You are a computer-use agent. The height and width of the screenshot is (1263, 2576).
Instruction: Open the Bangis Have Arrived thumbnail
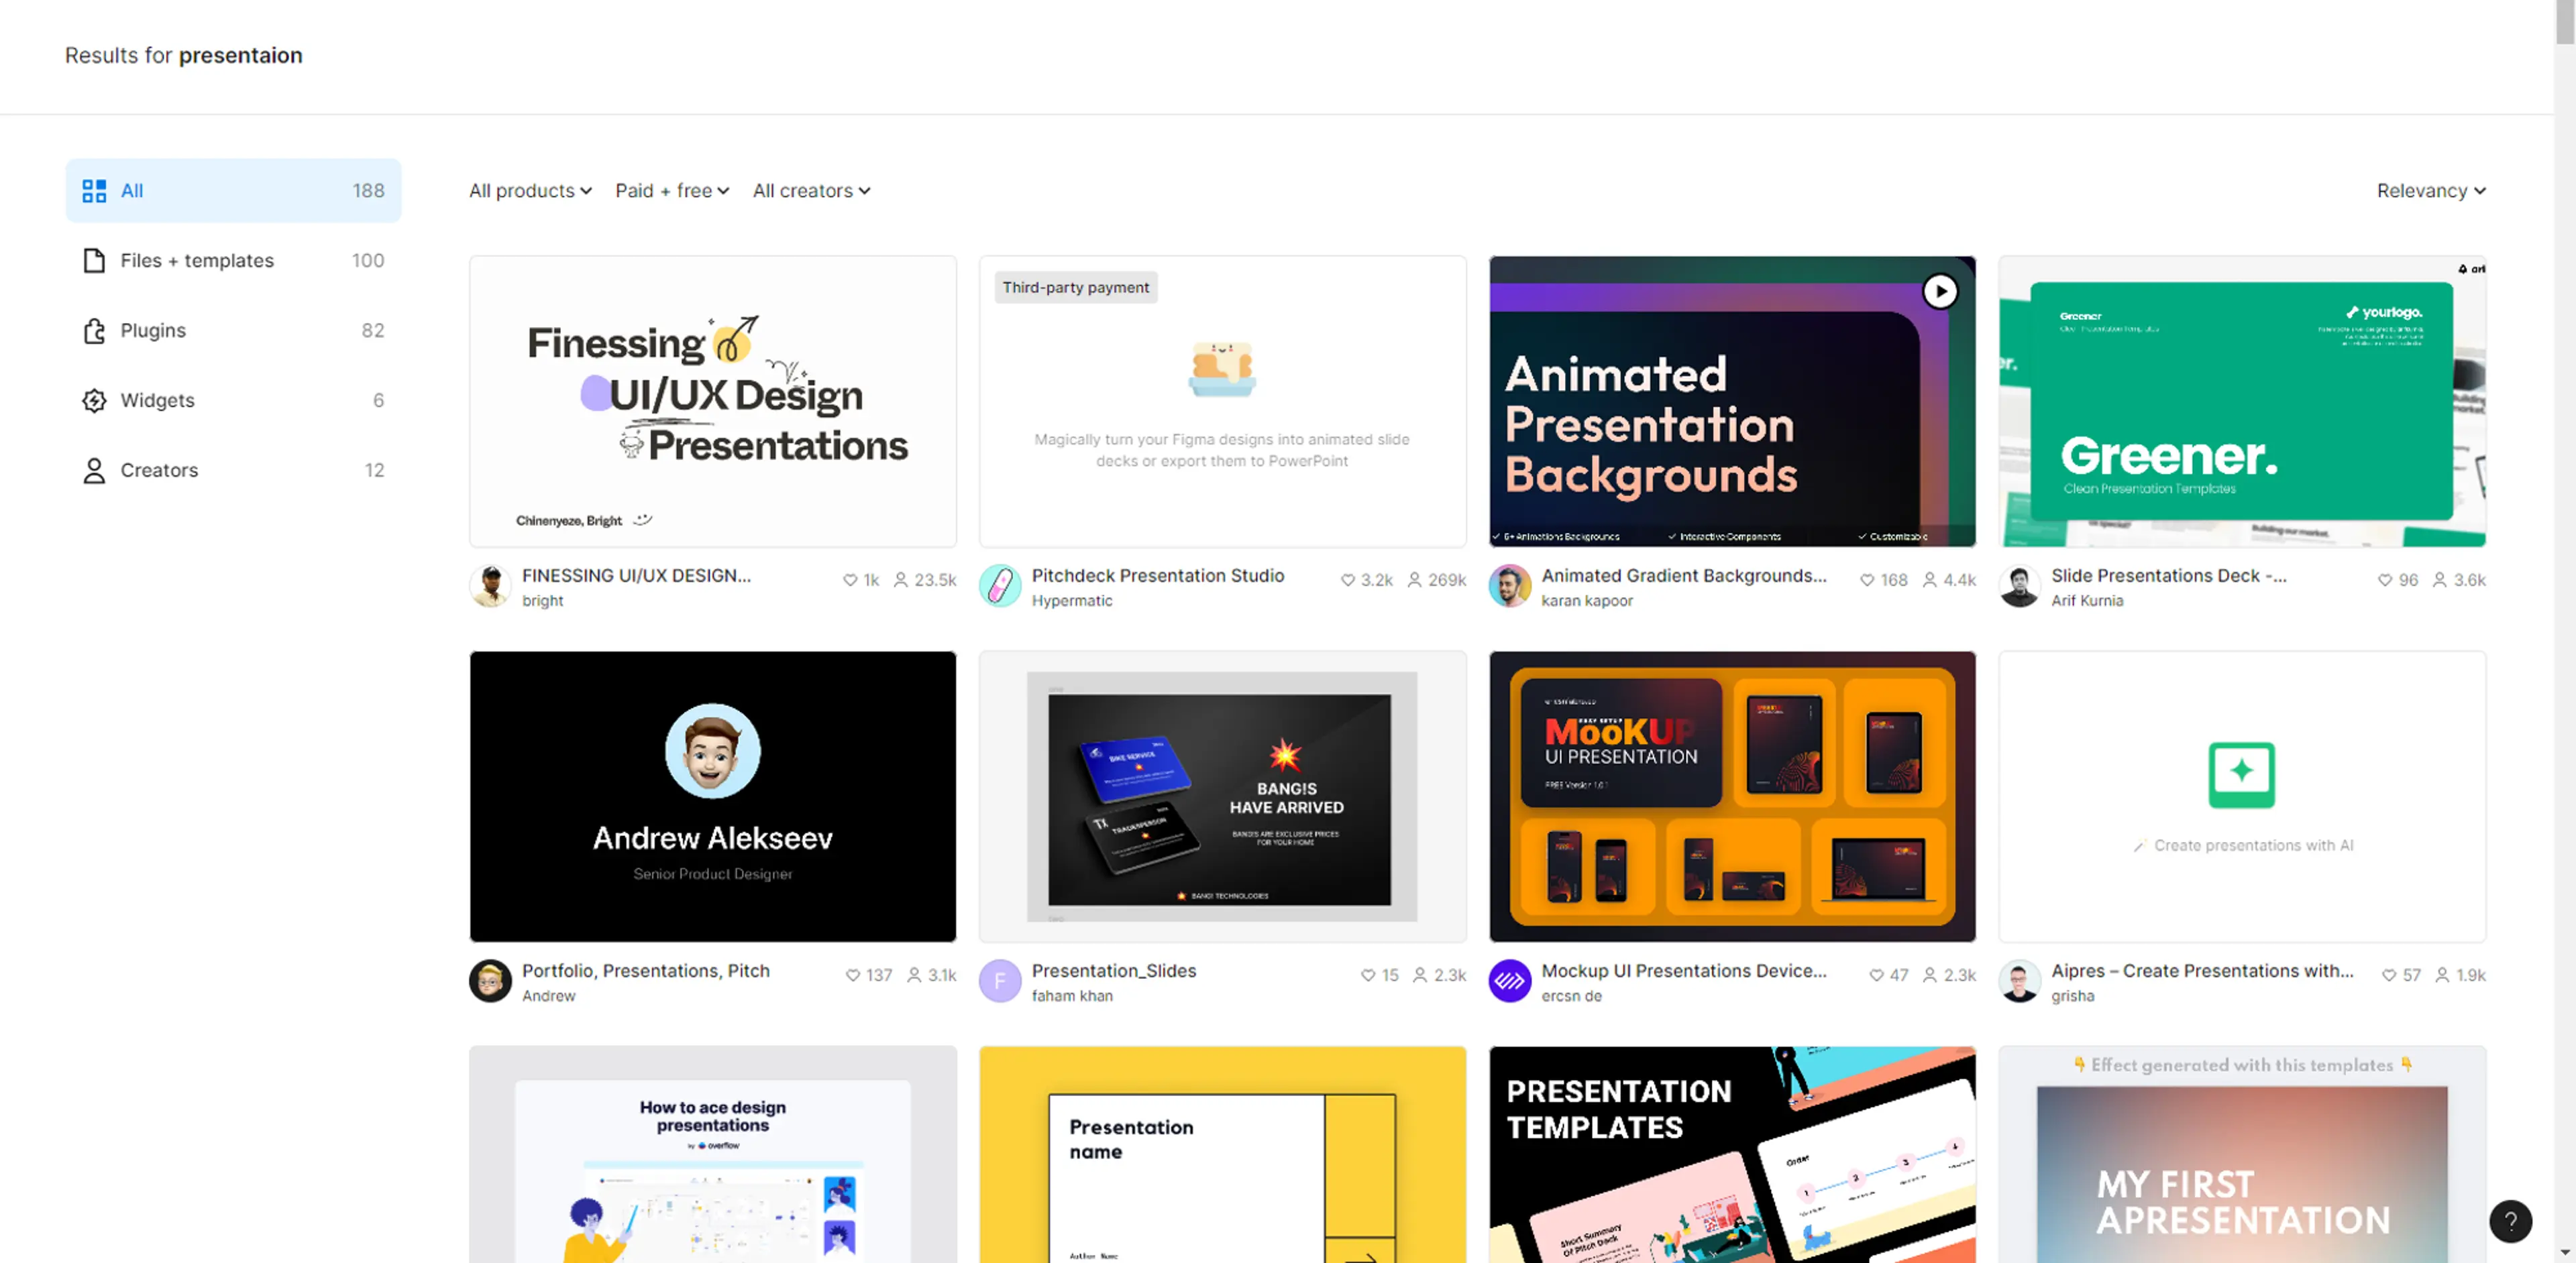[x=1222, y=796]
